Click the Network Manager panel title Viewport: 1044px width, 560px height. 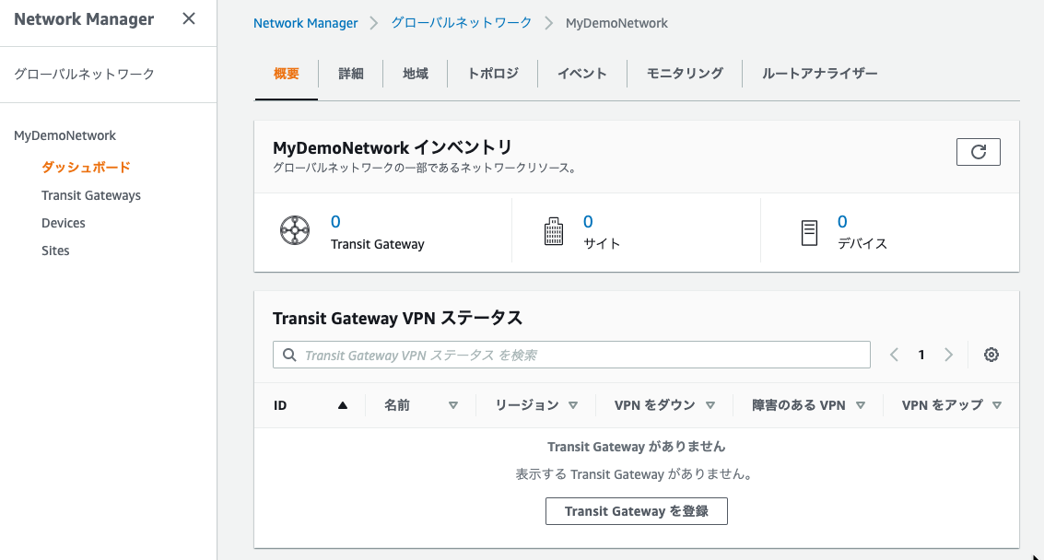coord(84,19)
